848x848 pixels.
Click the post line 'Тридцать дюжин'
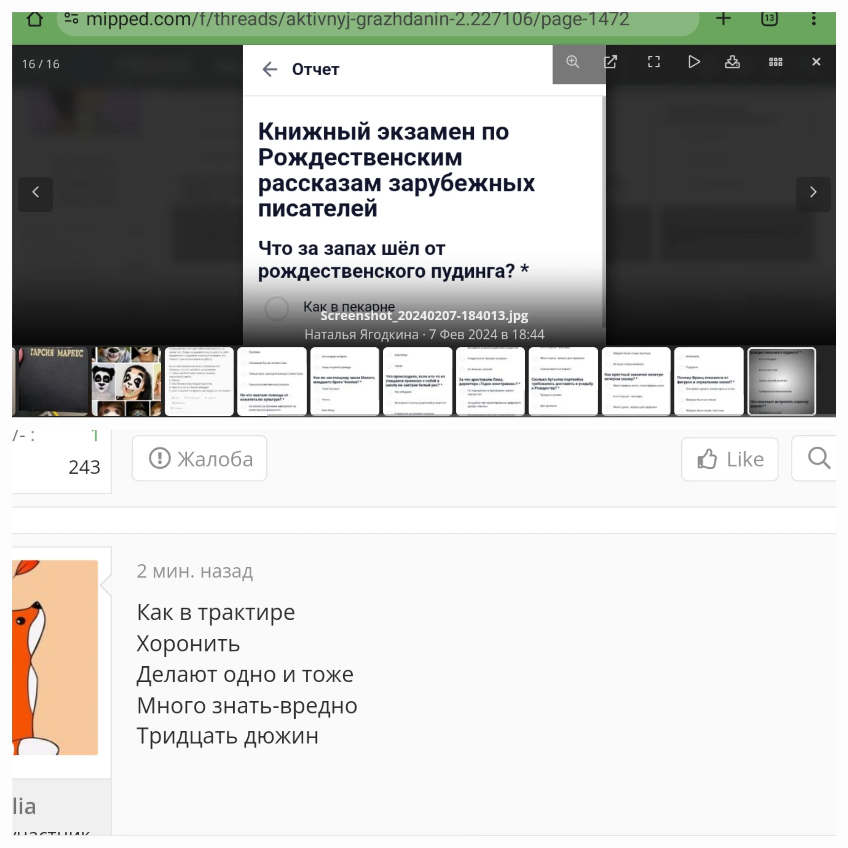(227, 736)
